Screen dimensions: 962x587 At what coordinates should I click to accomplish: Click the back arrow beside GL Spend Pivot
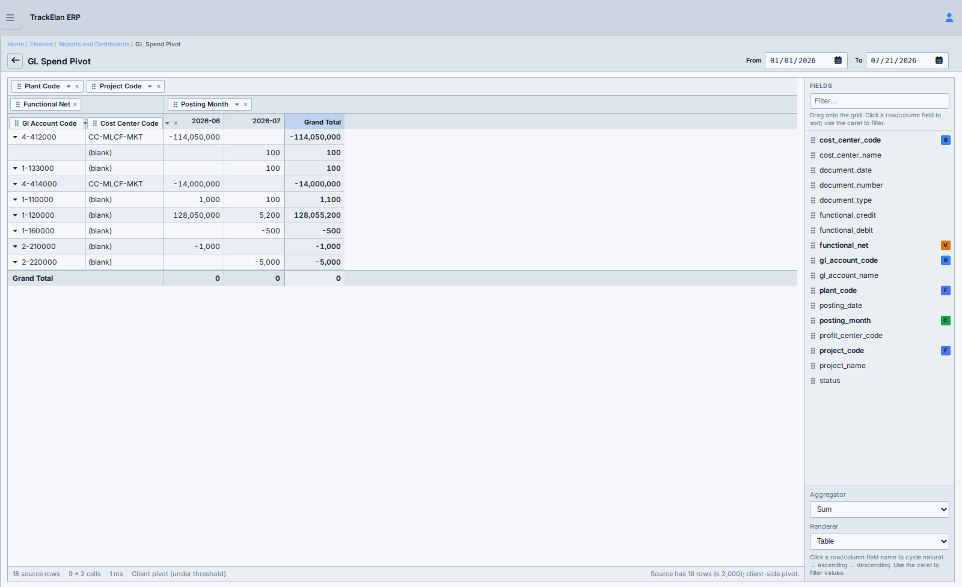click(15, 61)
